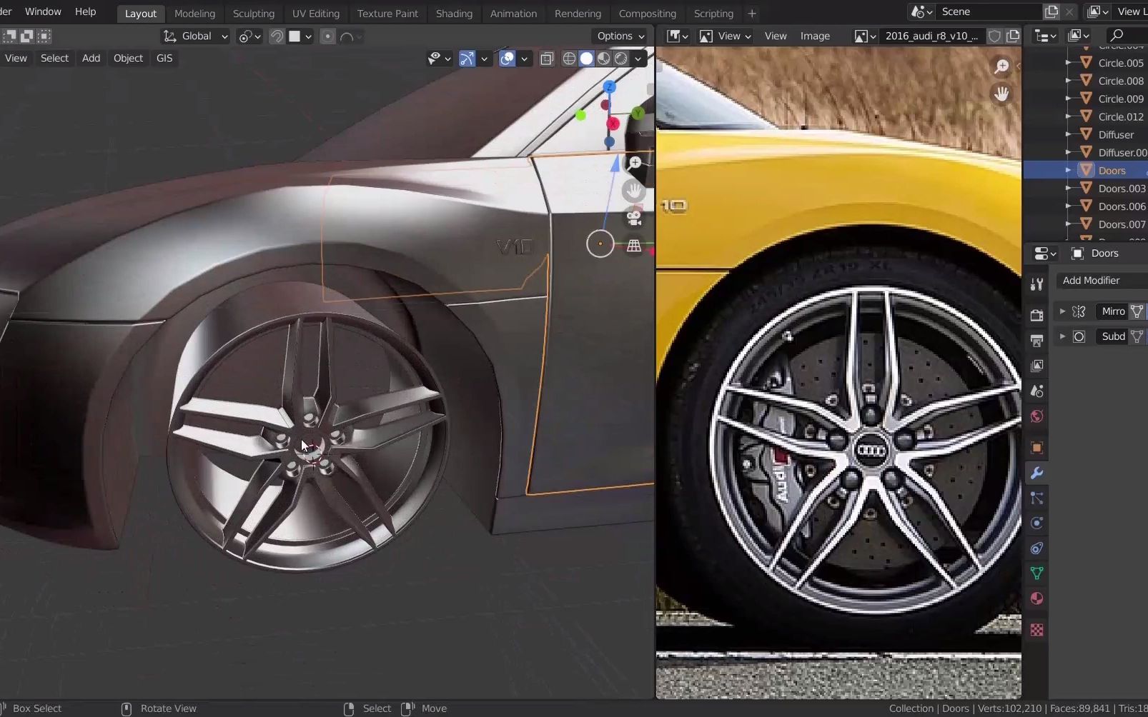Screen dimensions: 1148x717
Task: Toggle X-ray mode
Action: point(547,59)
